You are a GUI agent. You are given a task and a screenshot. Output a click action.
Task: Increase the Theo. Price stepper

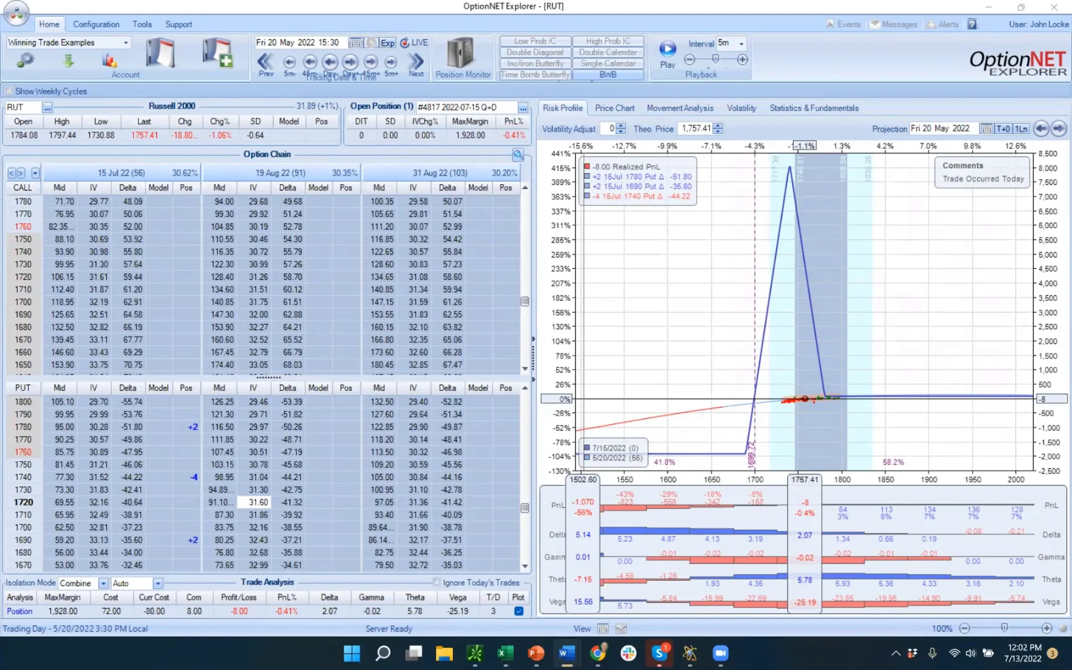click(x=718, y=126)
